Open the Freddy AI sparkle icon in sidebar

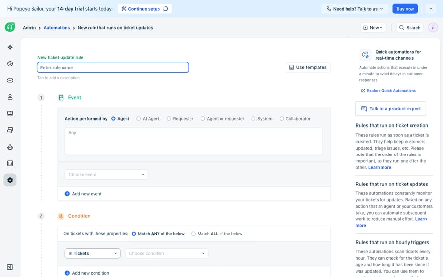[x=10, y=47]
